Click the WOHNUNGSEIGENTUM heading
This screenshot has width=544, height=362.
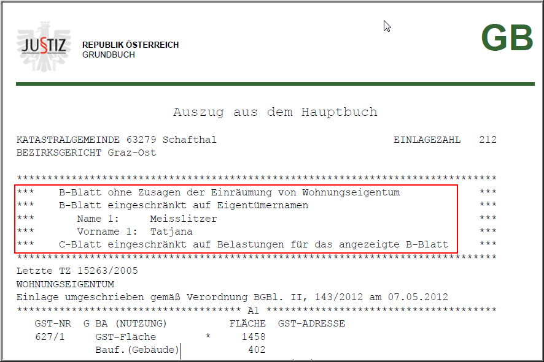pos(65,284)
